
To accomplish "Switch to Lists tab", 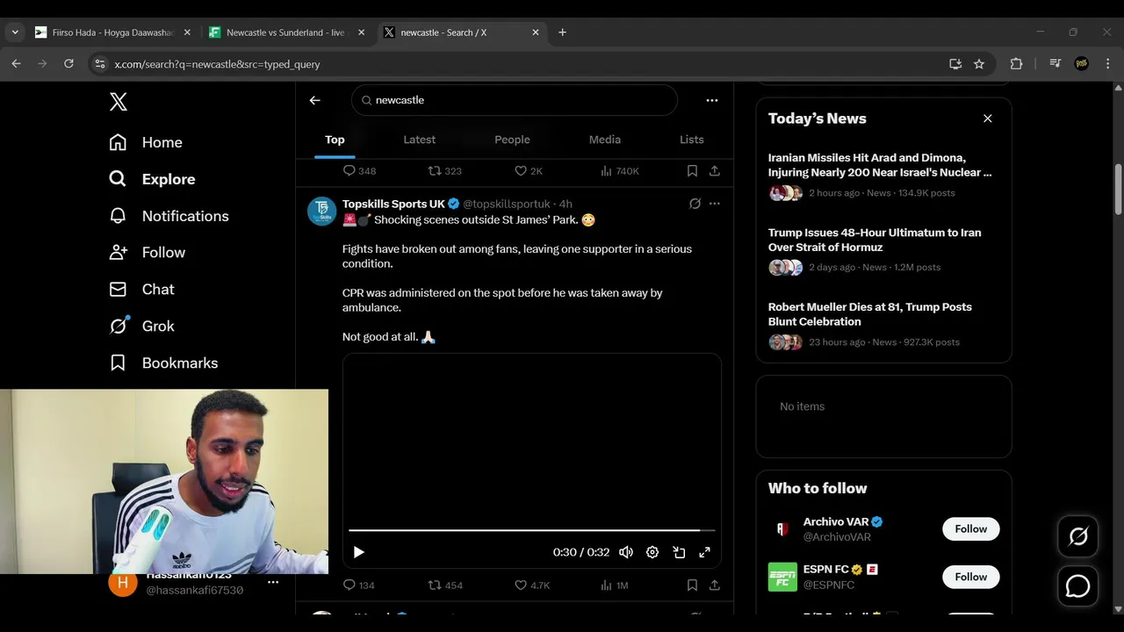I will [x=692, y=140].
